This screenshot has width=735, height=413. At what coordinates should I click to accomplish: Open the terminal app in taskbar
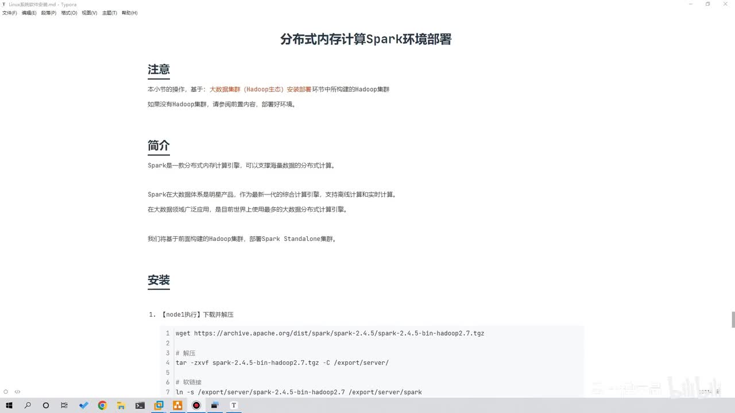(x=140, y=405)
